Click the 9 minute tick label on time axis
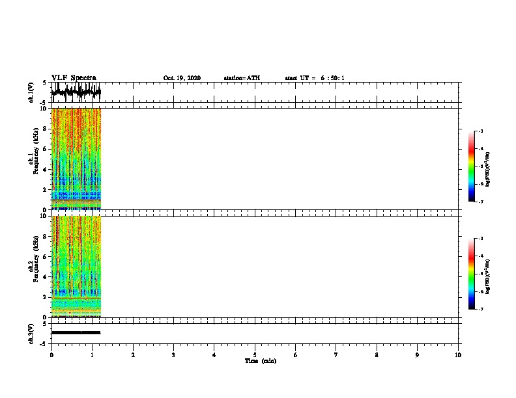Screen dimensions: 516x398 [x=417, y=355]
